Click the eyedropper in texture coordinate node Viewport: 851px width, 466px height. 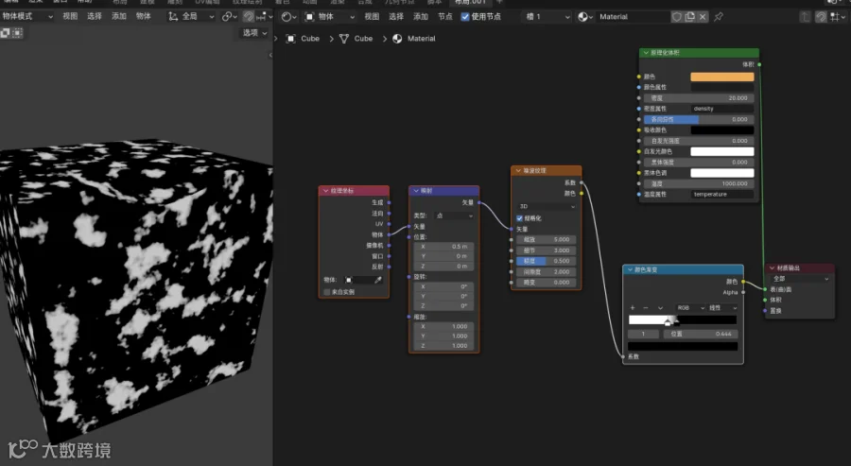pyautogui.click(x=378, y=280)
